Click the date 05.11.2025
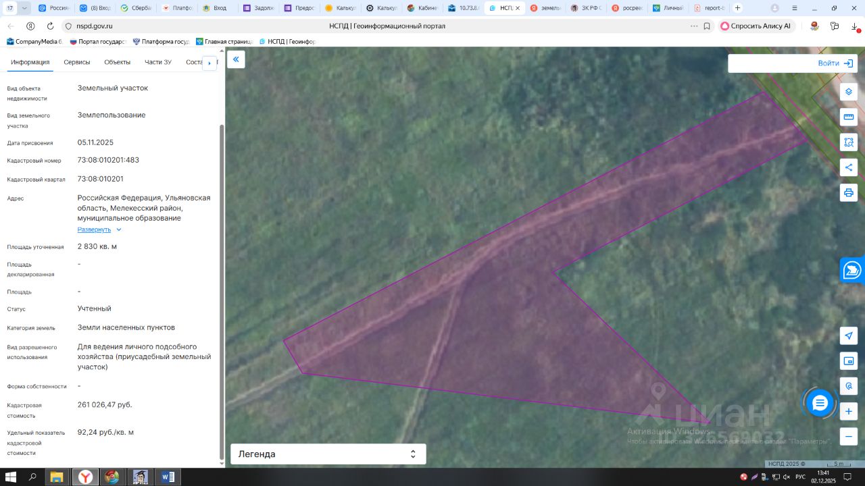865x486 pixels. (95, 142)
